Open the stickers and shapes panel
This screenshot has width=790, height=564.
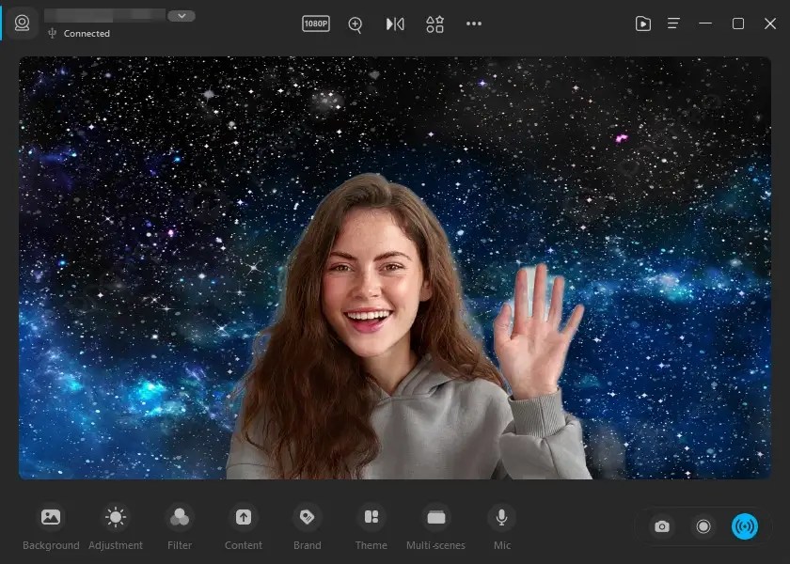click(434, 23)
